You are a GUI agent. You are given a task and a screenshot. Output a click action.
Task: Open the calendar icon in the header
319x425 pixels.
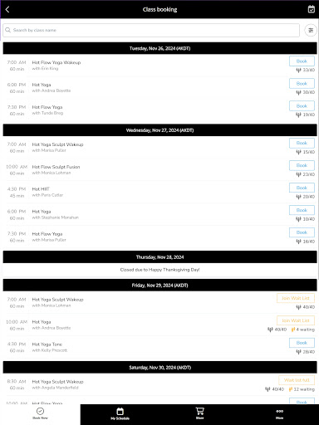pos(312,9)
